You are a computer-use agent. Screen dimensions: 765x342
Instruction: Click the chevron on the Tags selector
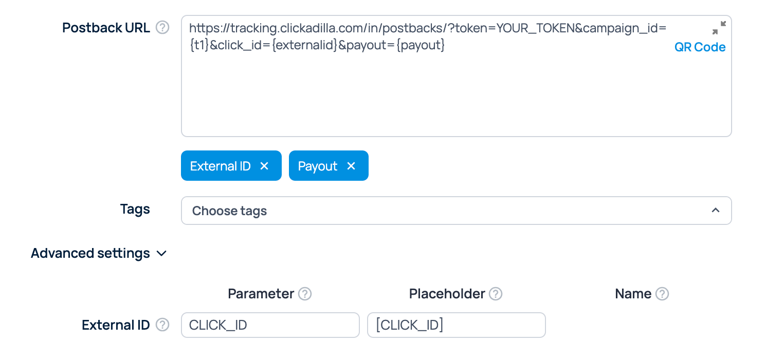pyautogui.click(x=716, y=211)
